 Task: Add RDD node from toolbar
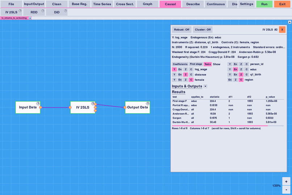34,12
